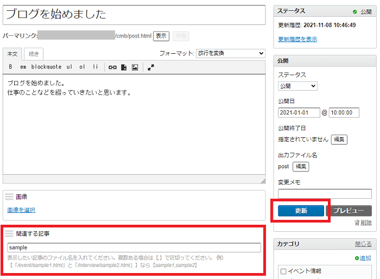Viewport: 380px width, 279px height.
Task: Insert list item using li button
Action: (95, 67)
